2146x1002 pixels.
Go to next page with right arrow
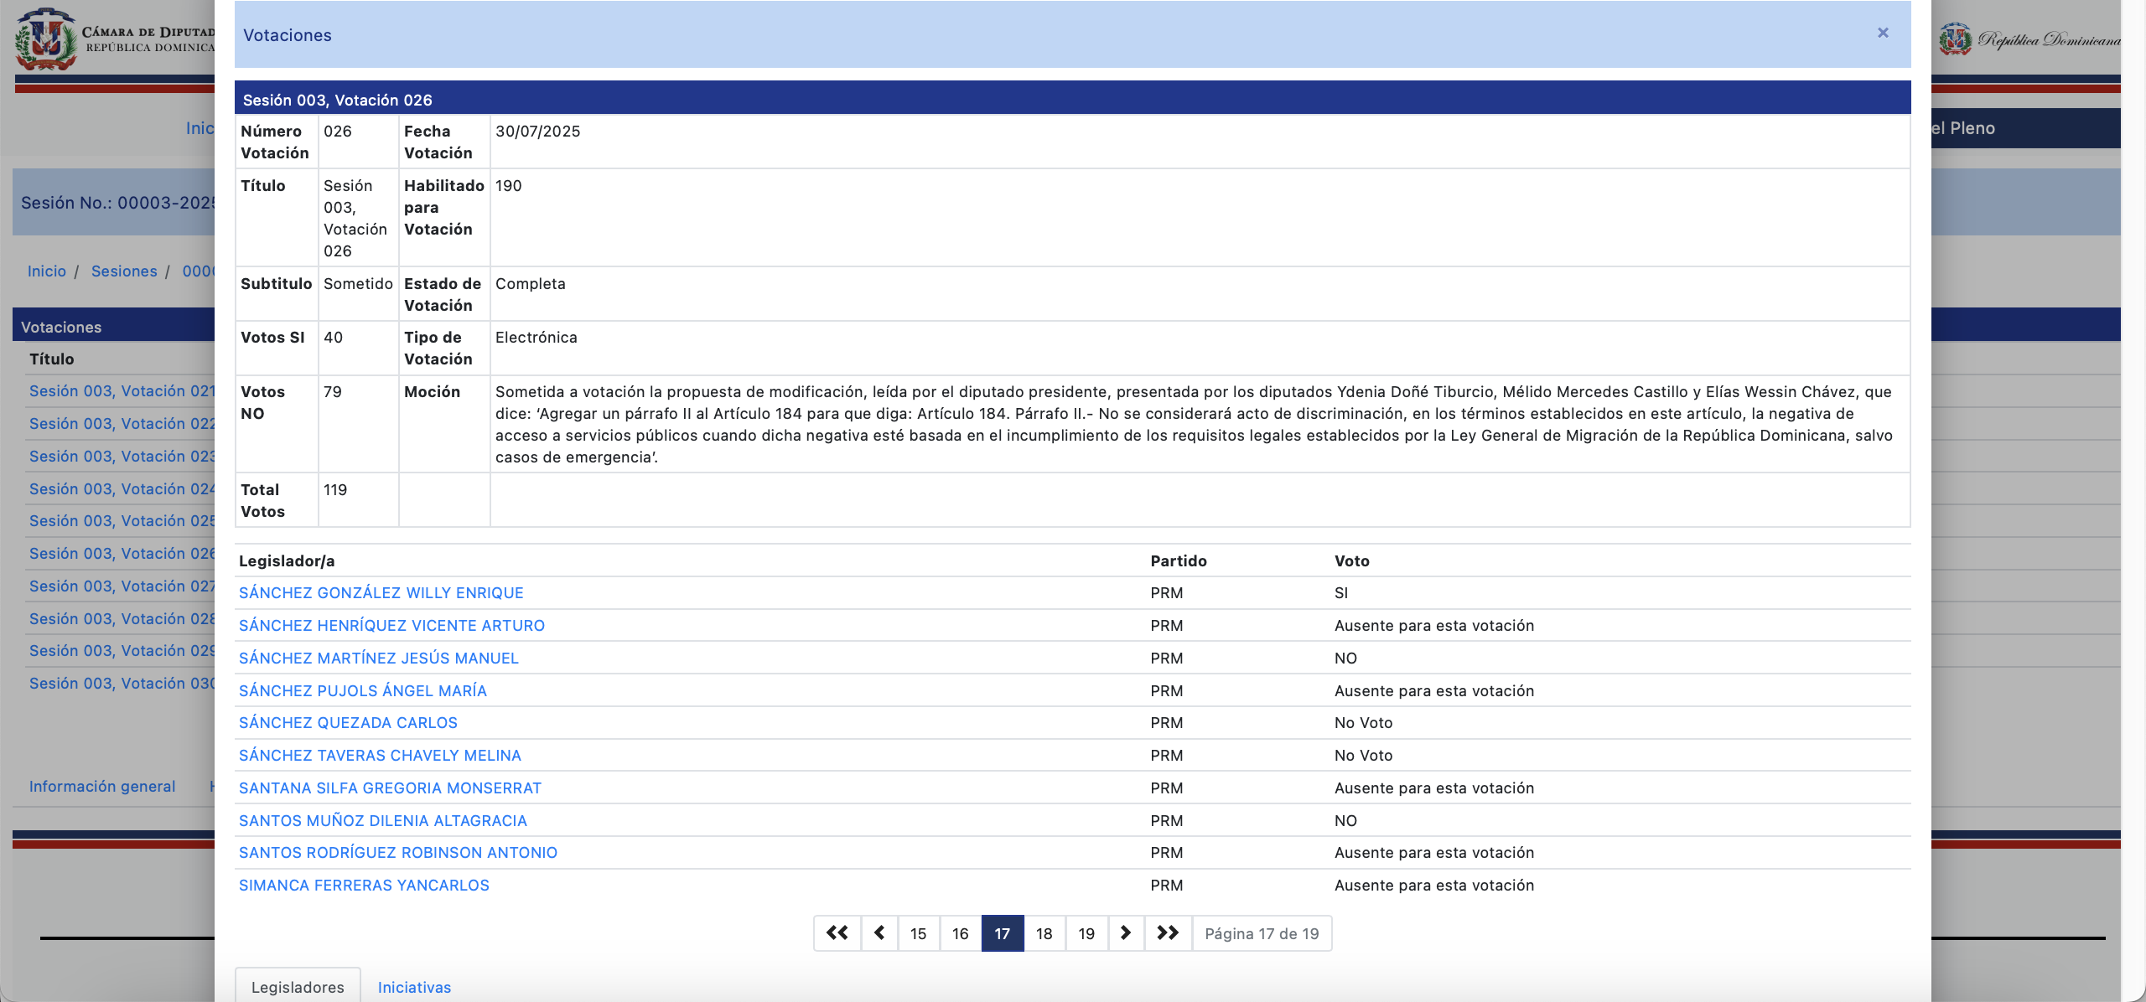[1126, 933]
